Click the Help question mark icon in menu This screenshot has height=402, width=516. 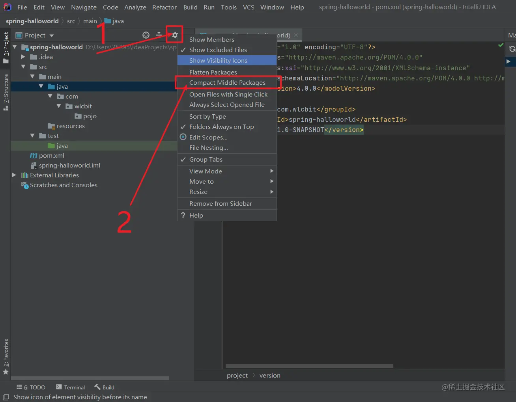[183, 215]
